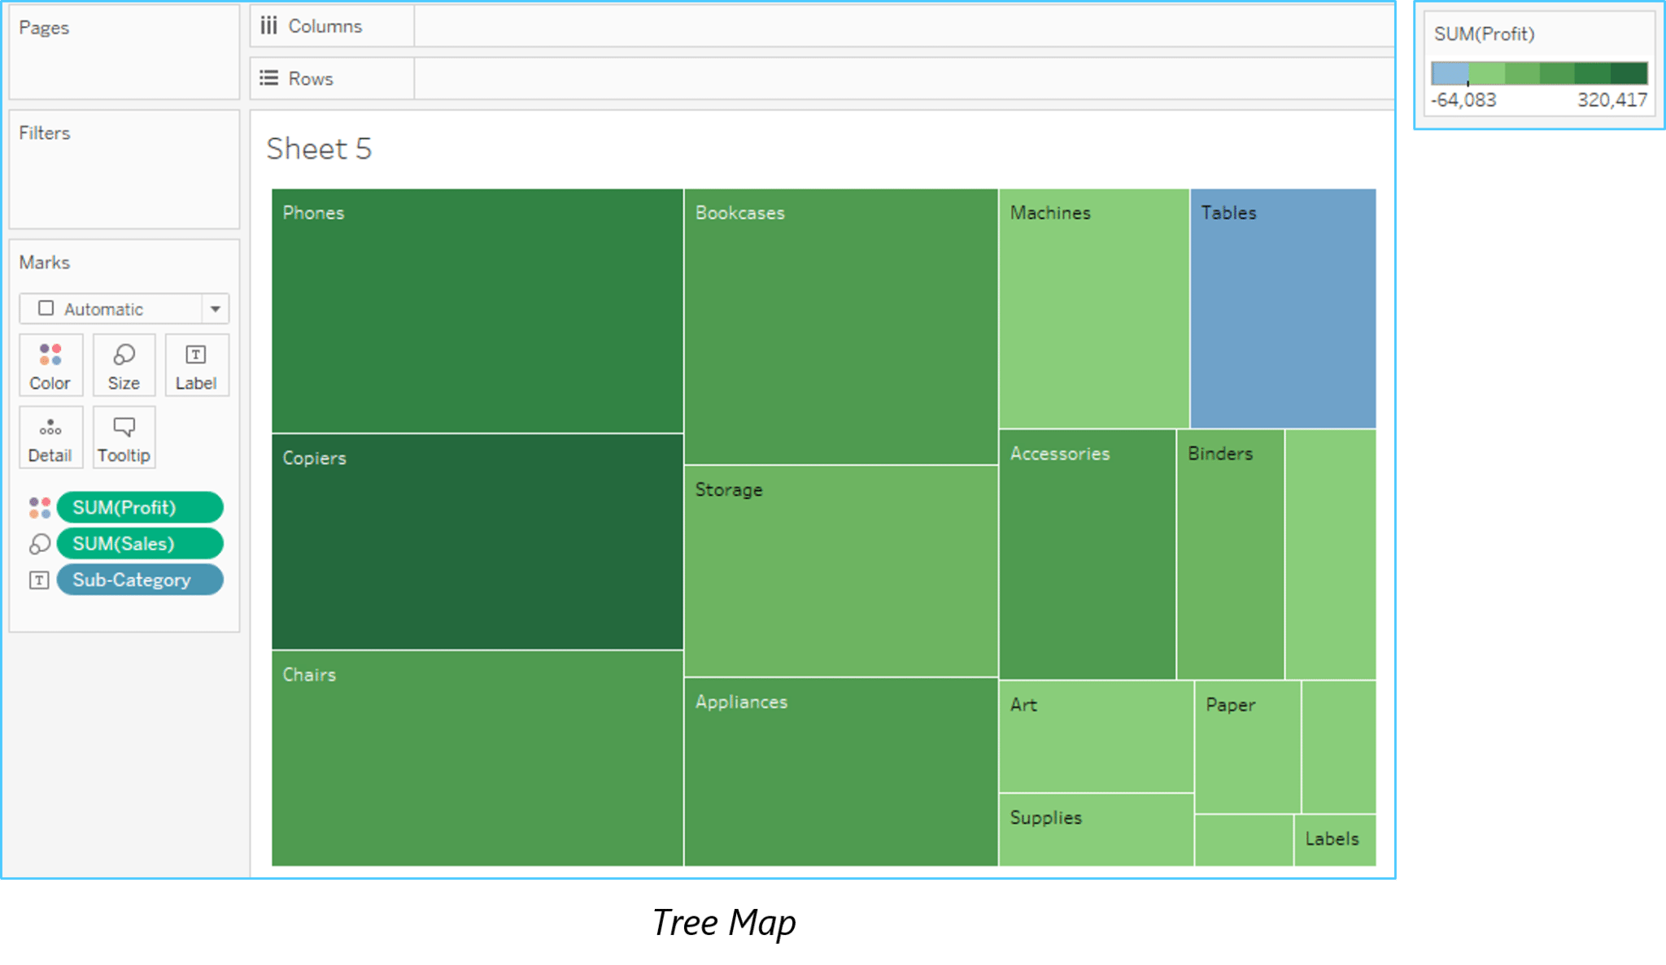Select the blue Tables tile in the tree map
Viewport: 1666px width, 965px height.
pyautogui.click(x=1281, y=309)
